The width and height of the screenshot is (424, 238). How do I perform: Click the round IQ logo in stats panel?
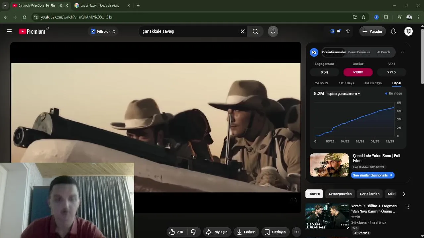314,52
